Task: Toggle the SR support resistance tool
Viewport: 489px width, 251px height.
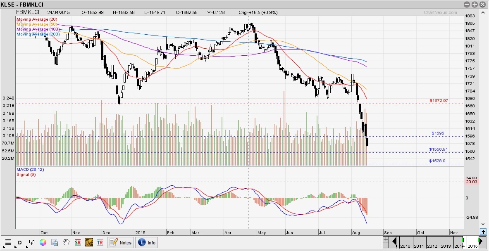Action: (x=78, y=242)
